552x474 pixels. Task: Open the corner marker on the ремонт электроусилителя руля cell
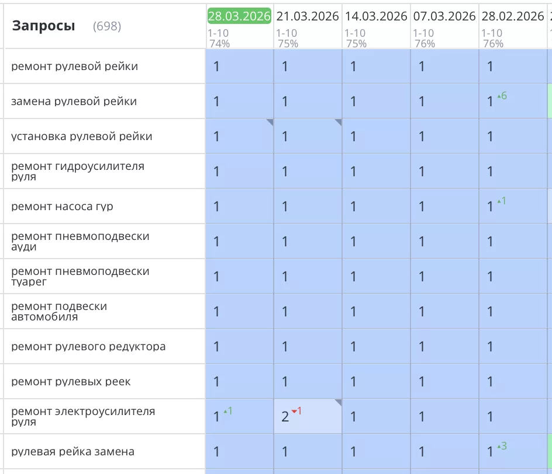337,402
